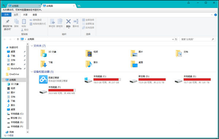Click the refresh icon beside address bar
The height and width of the screenshot is (139, 219).
[x=176, y=39]
